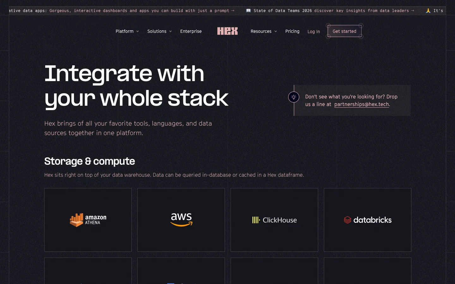Click the partnerships@hex.tech email link
The width and height of the screenshot is (455, 284).
(361, 104)
